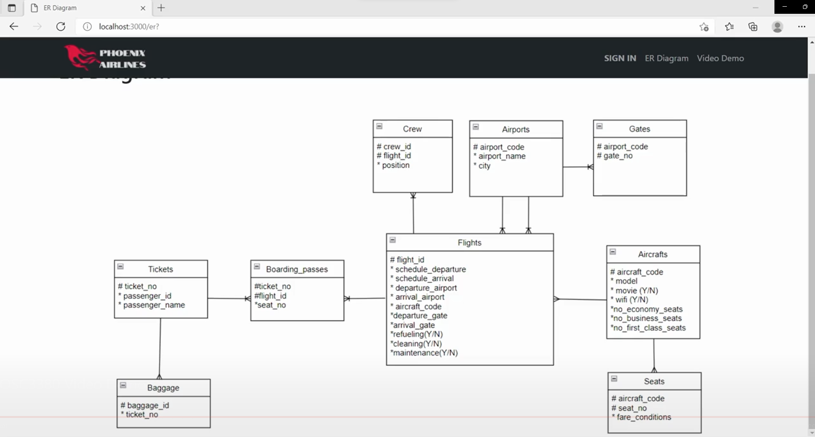This screenshot has height=437, width=815.
Task: Add this page to favorites
Action: tap(704, 27)
